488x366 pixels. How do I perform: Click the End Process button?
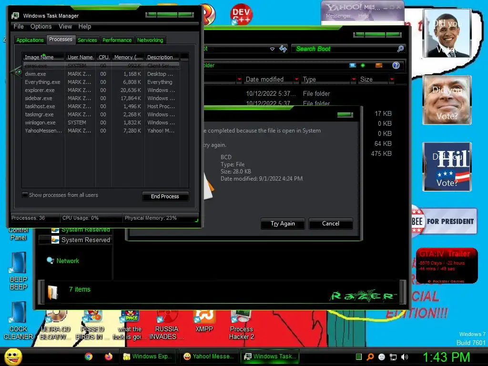(x=165, y=196)
